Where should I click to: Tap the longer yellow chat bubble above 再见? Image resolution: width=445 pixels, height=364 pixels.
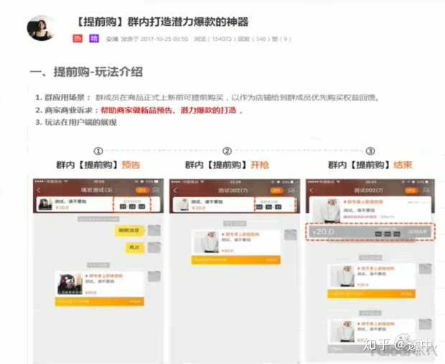coord(129,231)
